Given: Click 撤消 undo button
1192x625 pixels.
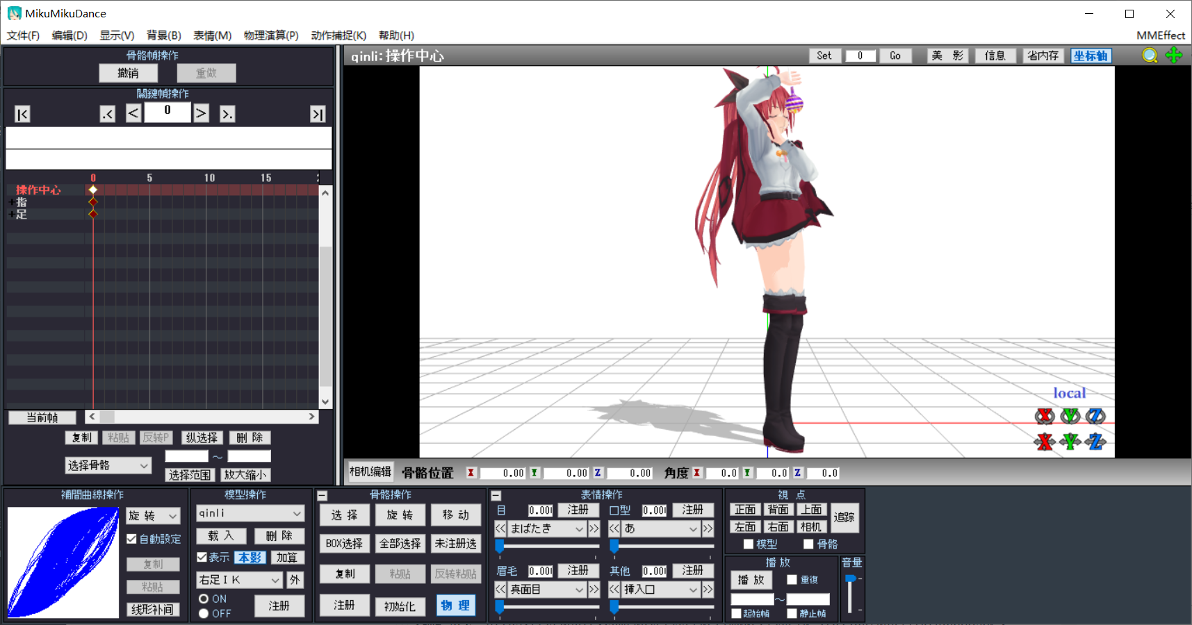Looking at the screenshot, I should tap(128, 73).
